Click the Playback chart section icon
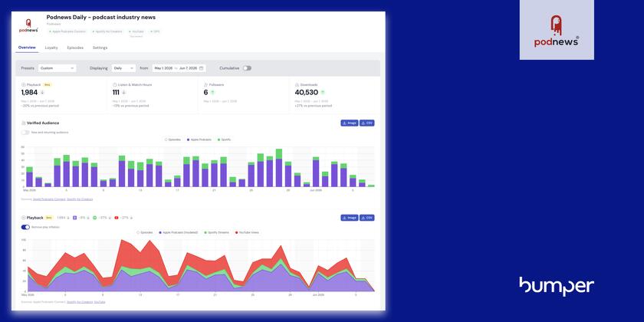 point(24,218)
